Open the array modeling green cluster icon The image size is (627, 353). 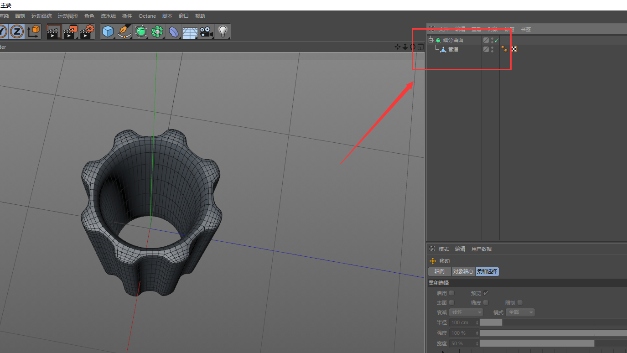pyautogui.click(x=157, y=31)
